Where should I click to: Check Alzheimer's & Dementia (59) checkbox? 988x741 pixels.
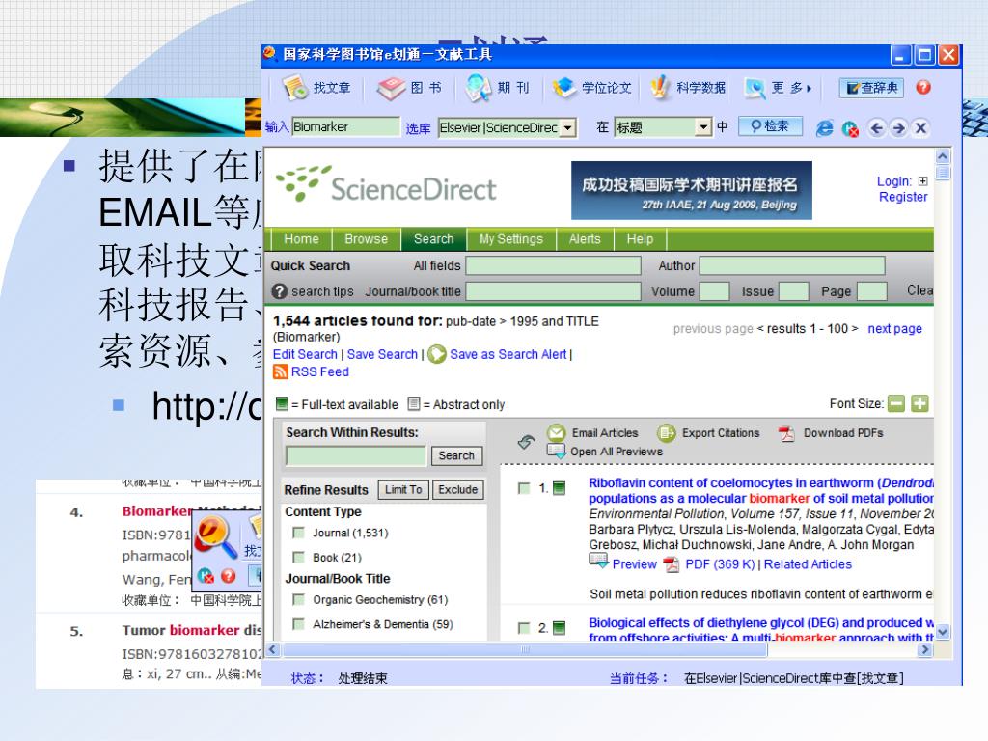pos(299,624)
